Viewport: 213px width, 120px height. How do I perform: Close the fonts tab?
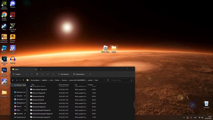click(x=36, y=69)
